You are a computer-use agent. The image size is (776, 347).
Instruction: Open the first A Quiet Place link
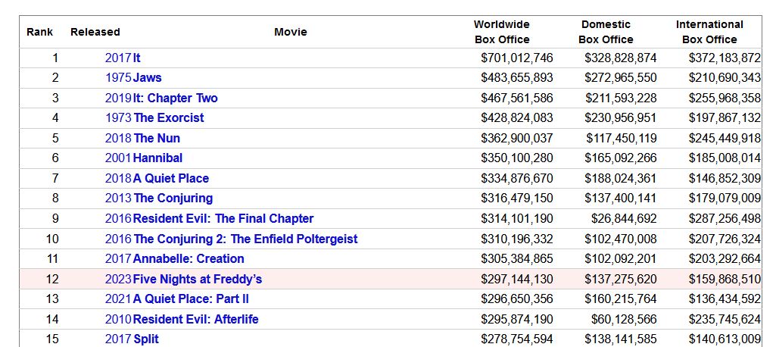pyautogui.click(x=171, y=178)
